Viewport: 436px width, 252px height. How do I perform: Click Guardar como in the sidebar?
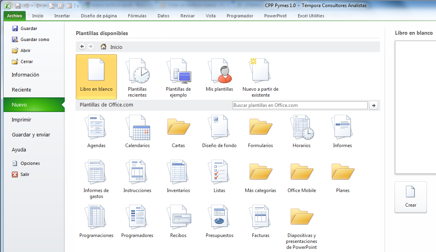(35, 39)
